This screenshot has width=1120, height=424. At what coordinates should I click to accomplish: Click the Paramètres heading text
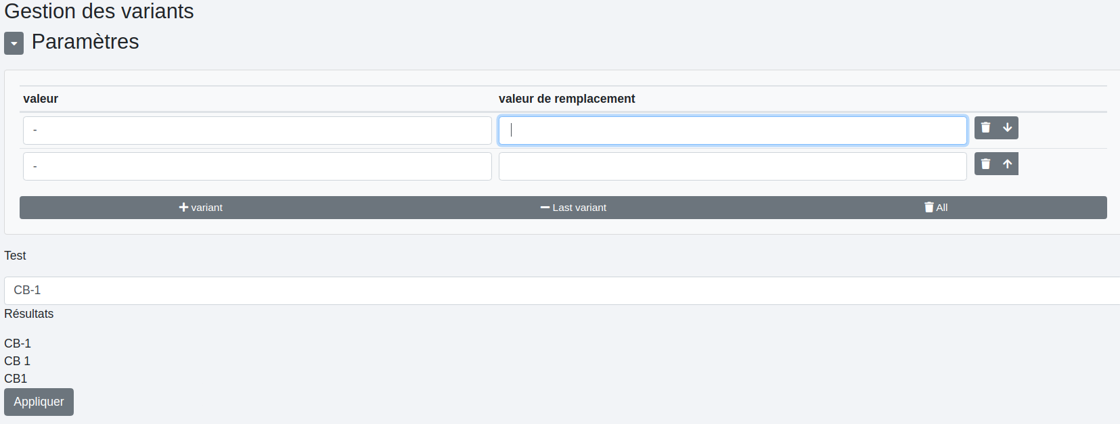click(85, 42)
